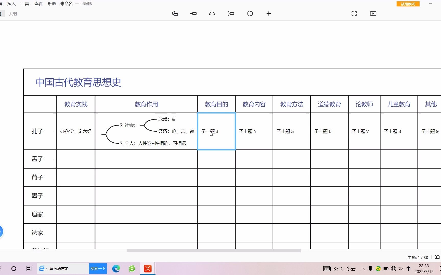Click the Boundary dashed-rectangle icon
The image size is (441, 275).
click(x=250, y=13)
